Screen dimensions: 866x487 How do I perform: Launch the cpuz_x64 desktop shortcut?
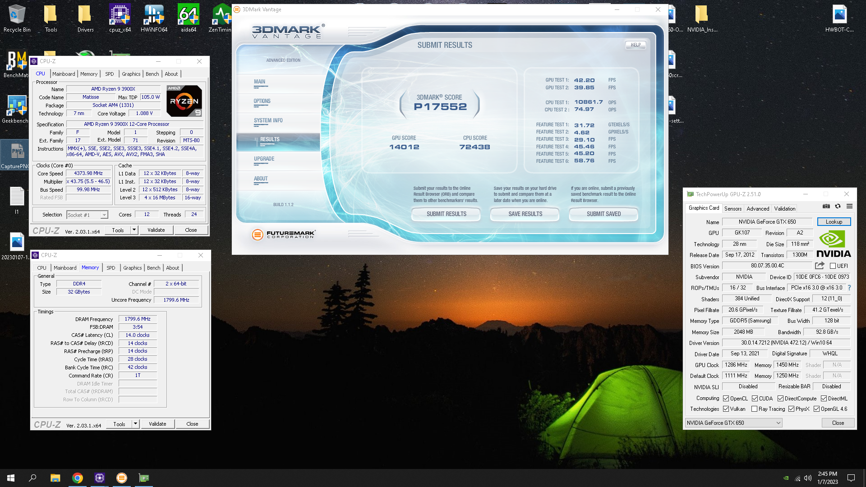(x=120, y=18)
